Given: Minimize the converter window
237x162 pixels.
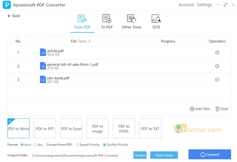Looking at the screenshot, I should (217, 5).
